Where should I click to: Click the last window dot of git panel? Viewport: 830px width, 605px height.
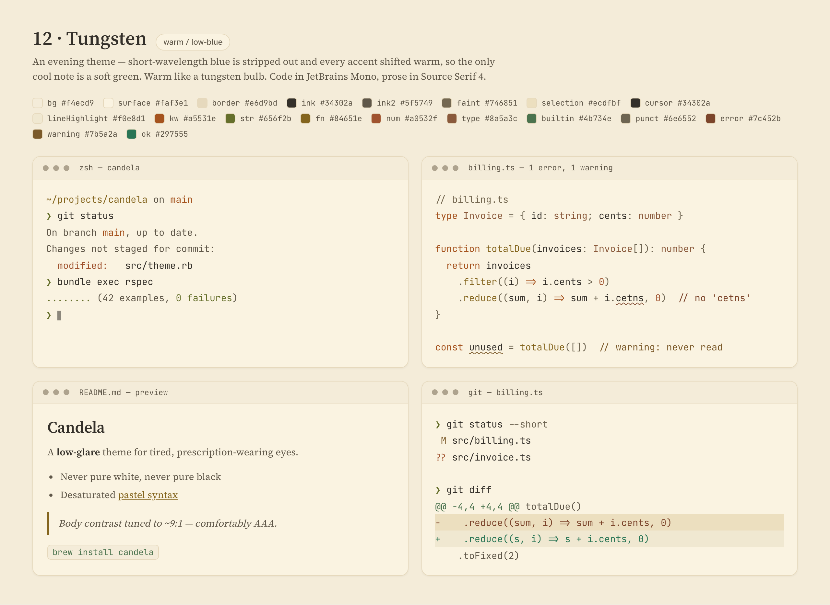(x=455, y=392)
